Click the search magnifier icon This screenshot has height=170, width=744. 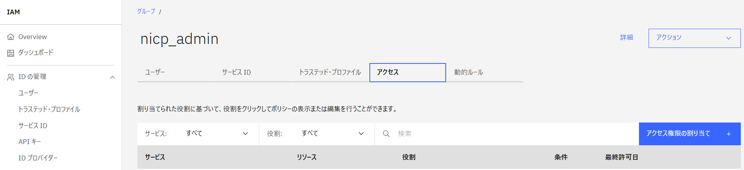pyautogui.click(x=386, y=134)
